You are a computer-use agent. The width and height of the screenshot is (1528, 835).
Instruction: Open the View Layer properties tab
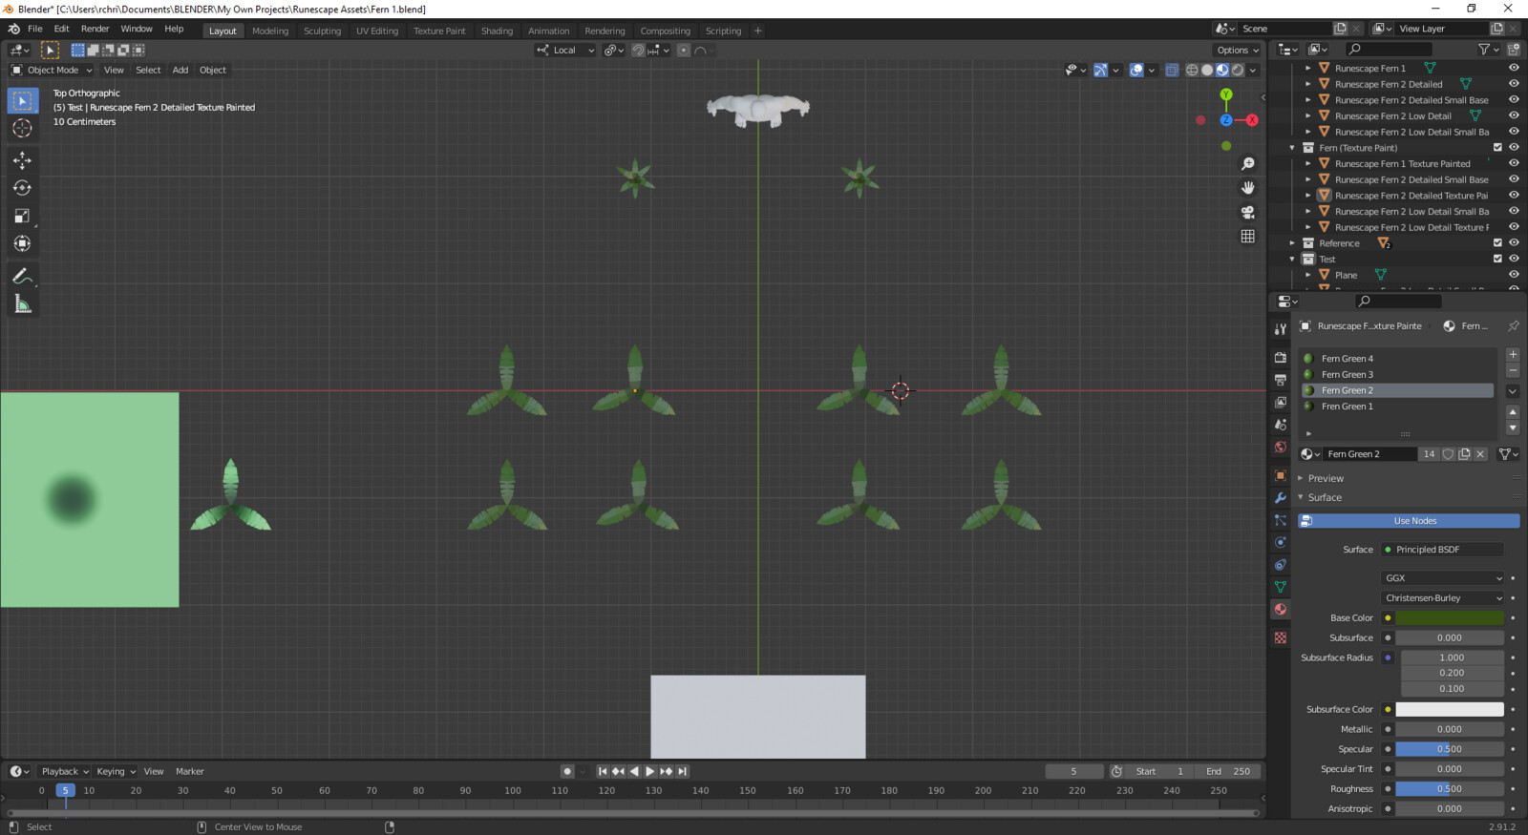(1281, 402)
